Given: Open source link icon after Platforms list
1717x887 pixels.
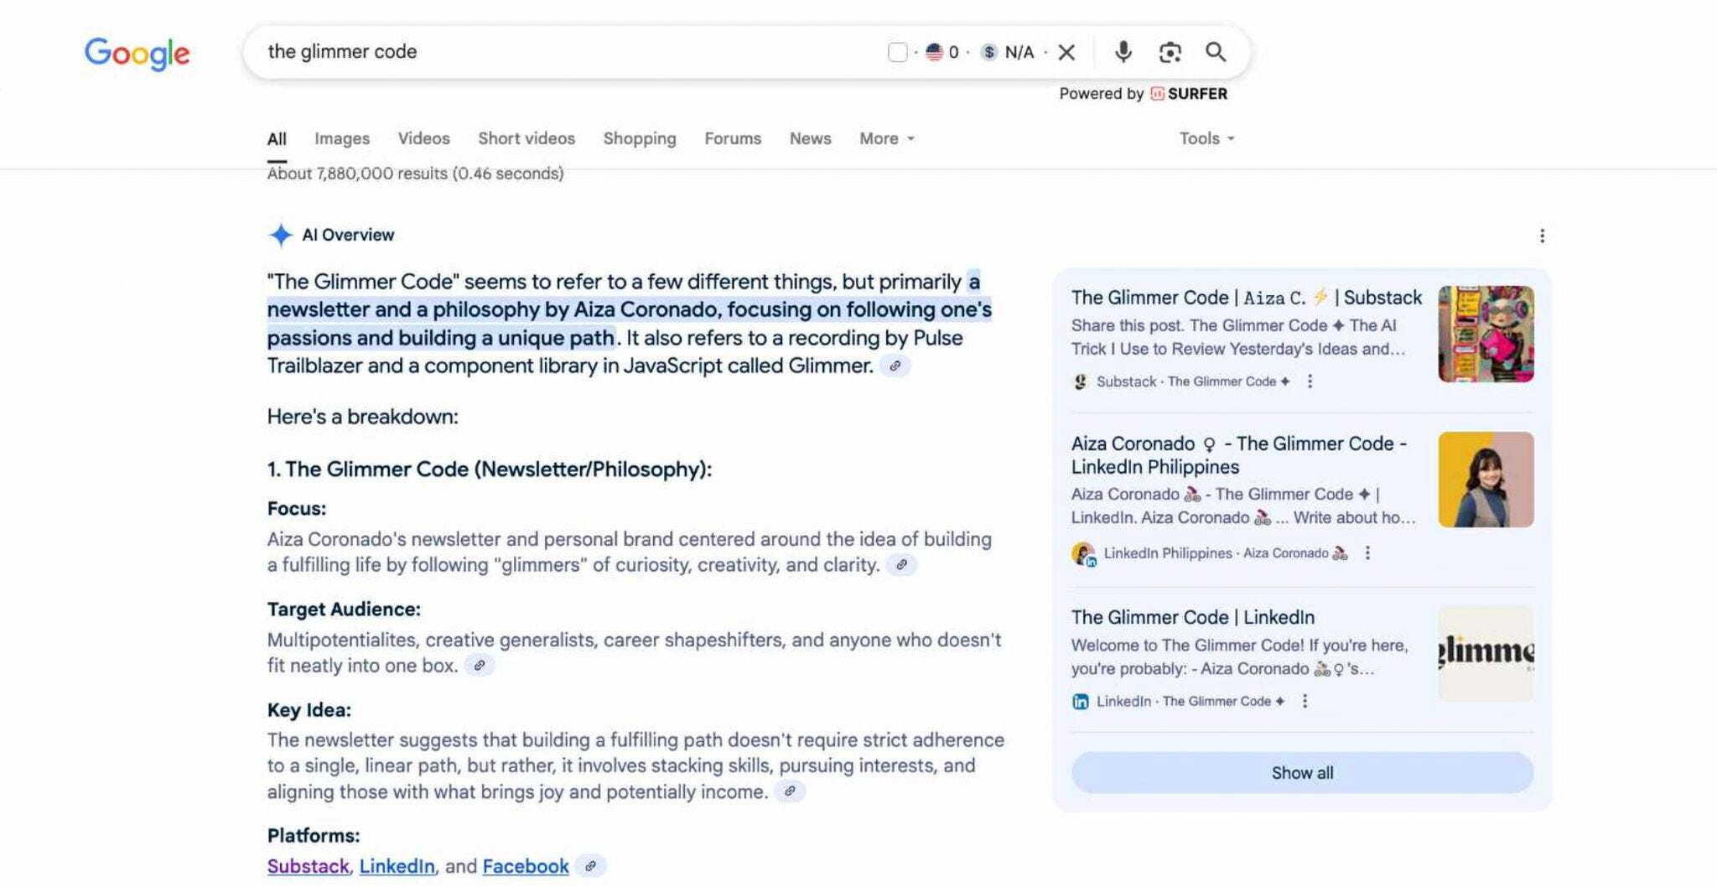Looking at the screenshot, I should coord(590,866).
